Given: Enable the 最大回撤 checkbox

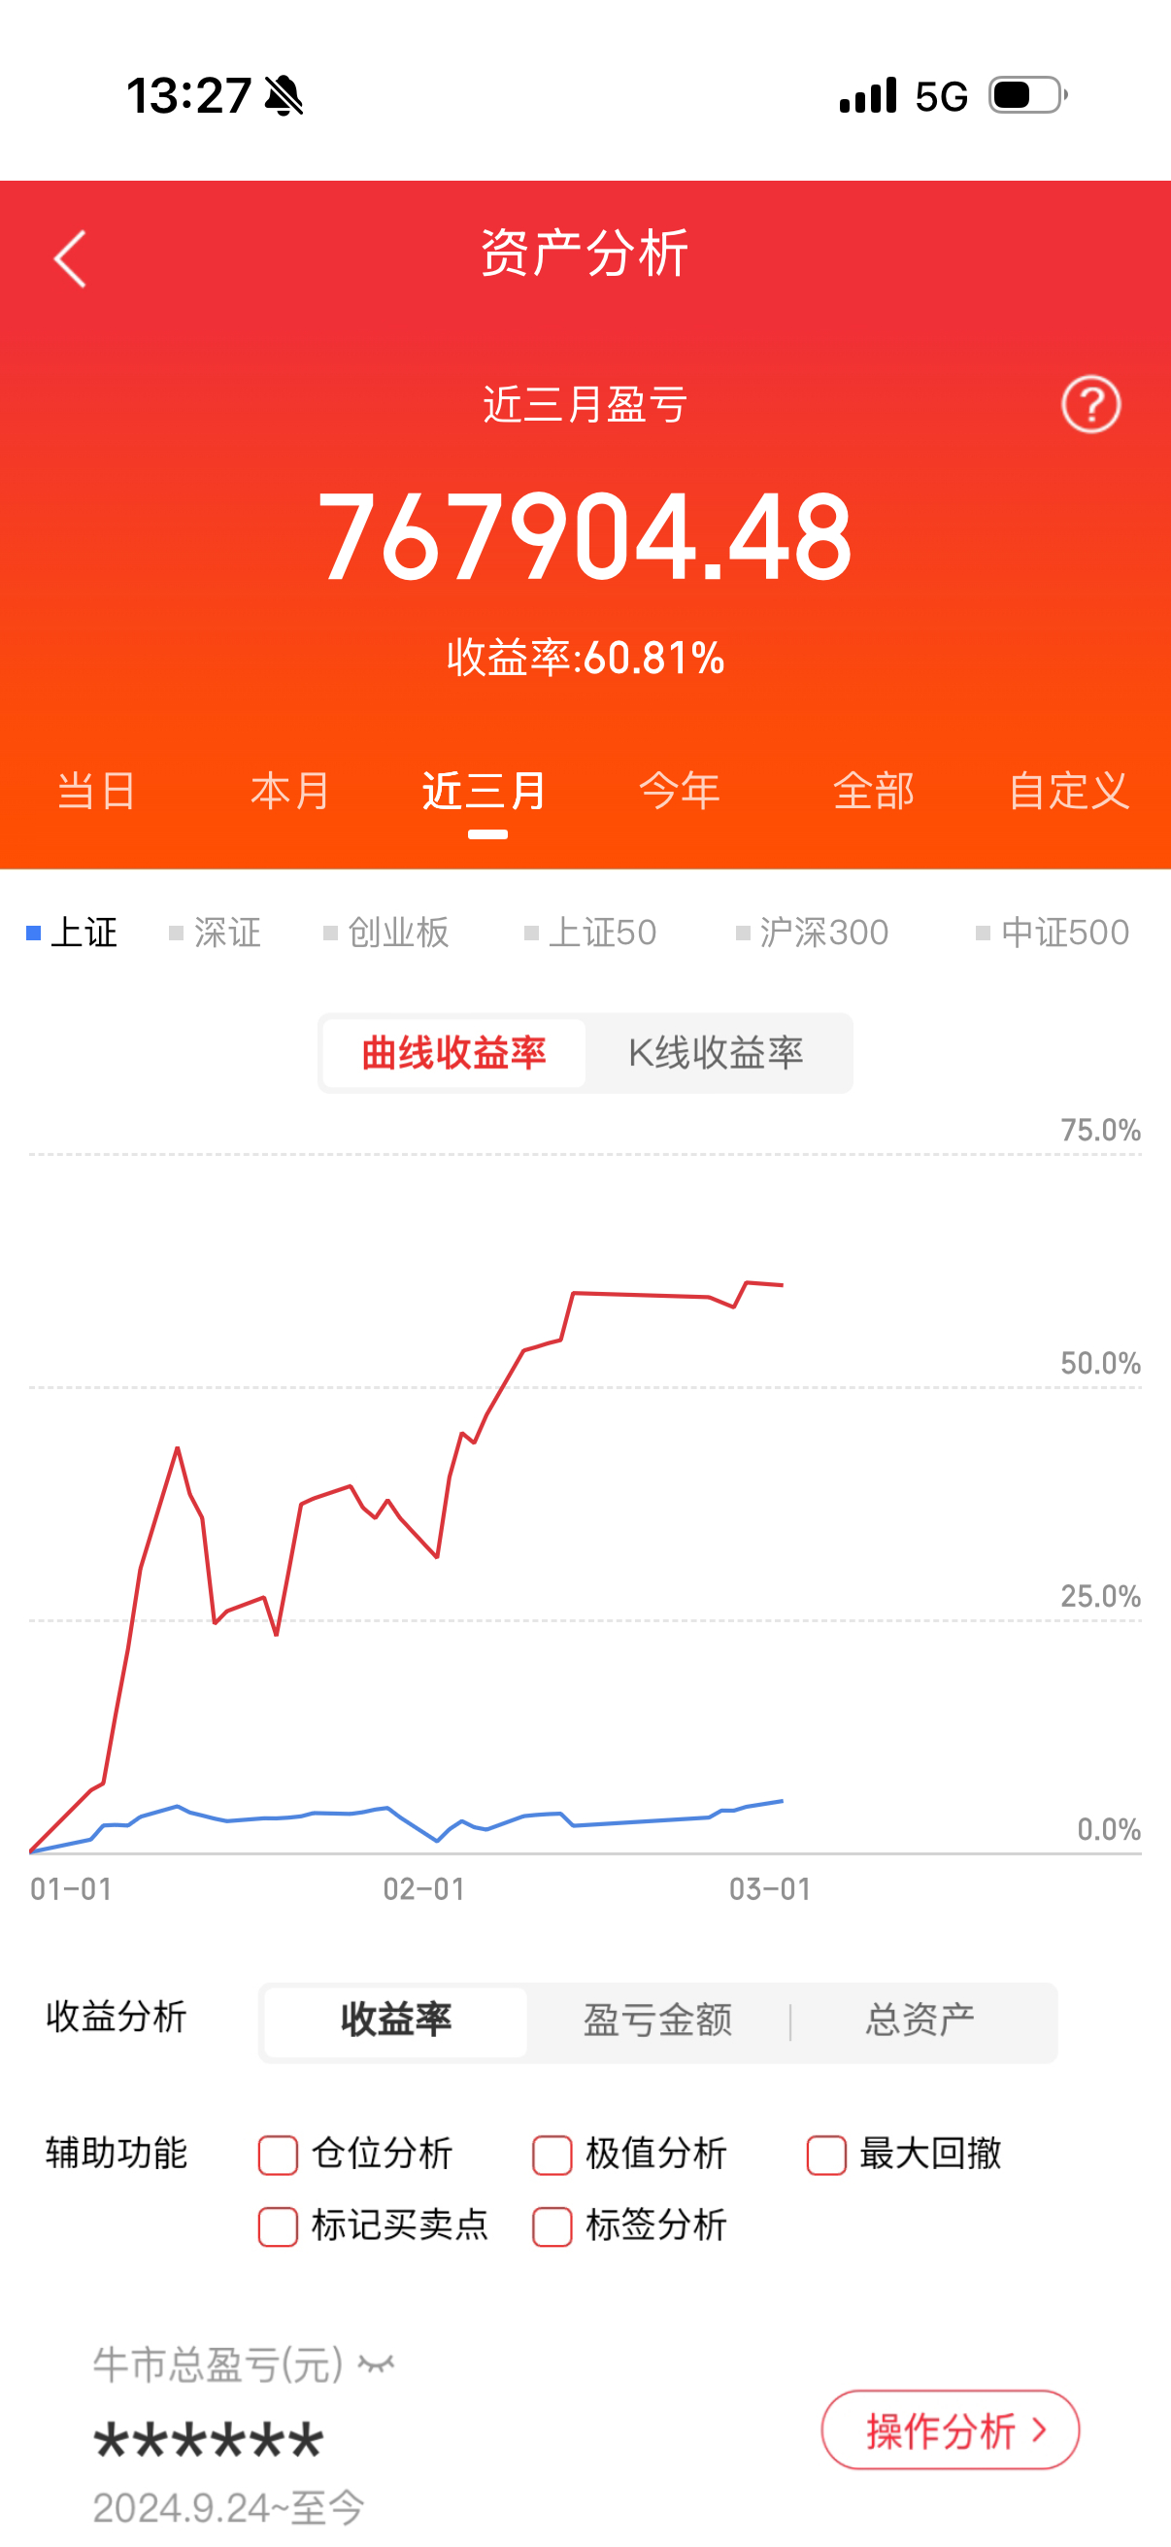Looking at the screenshot, I should coord(826,2154).
